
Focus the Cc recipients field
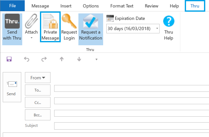132,101
